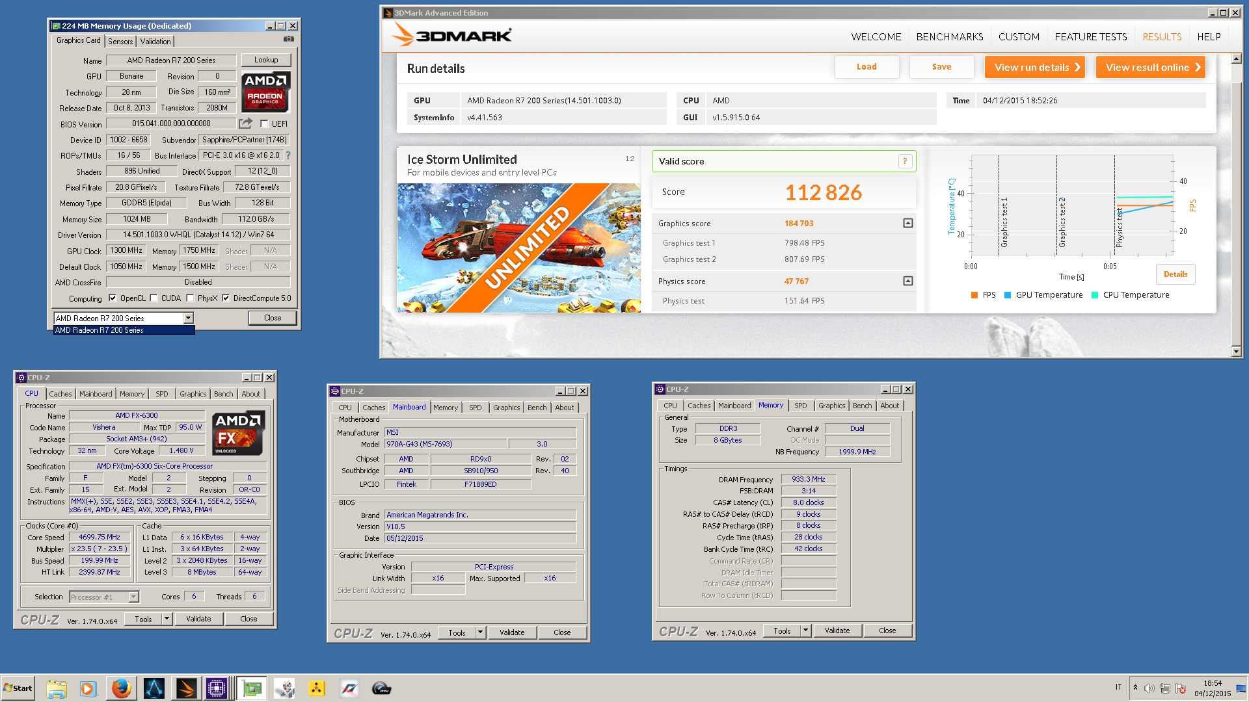
Task: Open Tools dropdown arrow in CPU-Z CPU window
Action: pos(167,619)
